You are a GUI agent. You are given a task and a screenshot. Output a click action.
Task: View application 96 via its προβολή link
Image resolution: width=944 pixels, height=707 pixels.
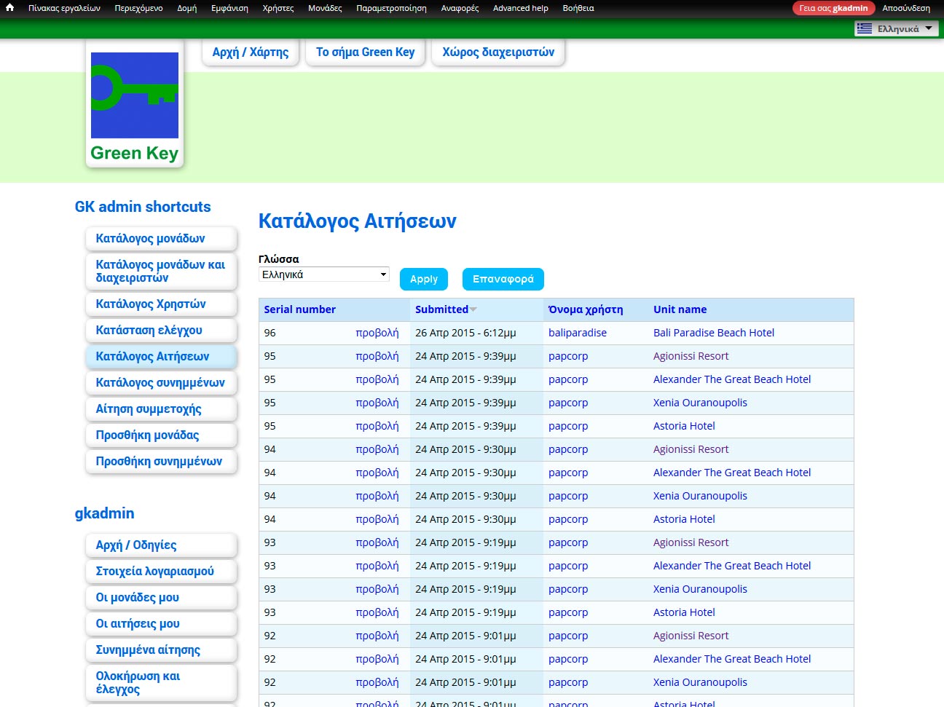377,333
